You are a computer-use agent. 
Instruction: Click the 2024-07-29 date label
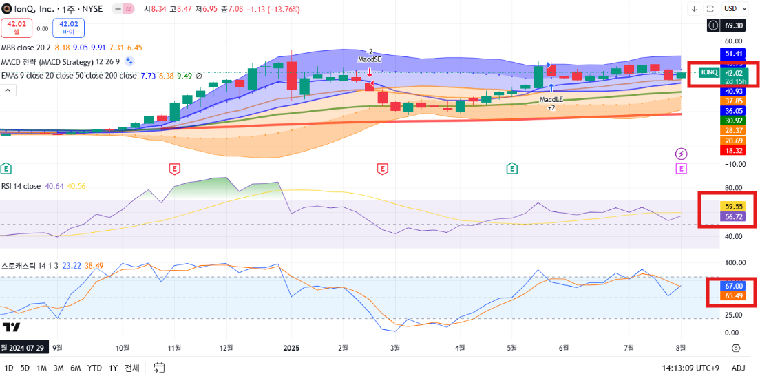tap(24, 348)
